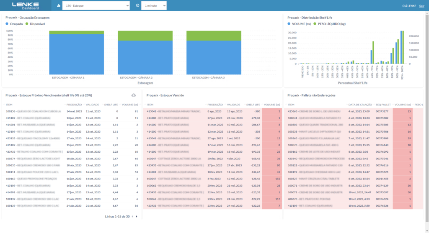Screen dimensions: 429x241
Task: Click the 'Olá LENKE' user greeting
Action: pyautogui.click(x=409, y=6)
